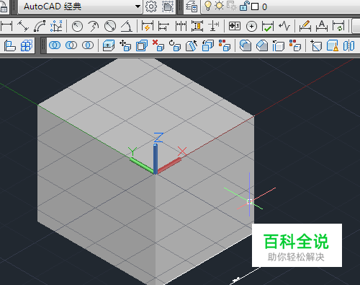Click the Union solid tool
Image resolution: width=360 pixels, height=285 pixels.
55,45
